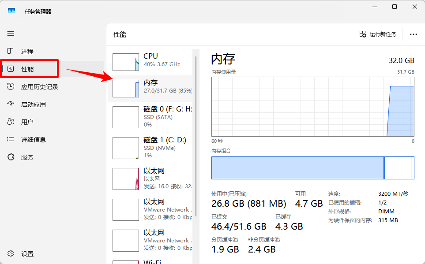
Task: Switch to 启动应用 page
Action: pyautogui.click(x=53, y=104)
